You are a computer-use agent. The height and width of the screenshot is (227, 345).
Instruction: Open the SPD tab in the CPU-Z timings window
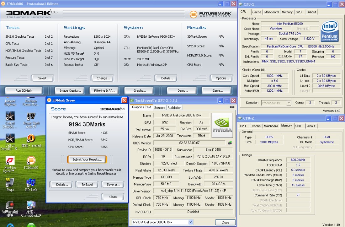click(298, 126)
